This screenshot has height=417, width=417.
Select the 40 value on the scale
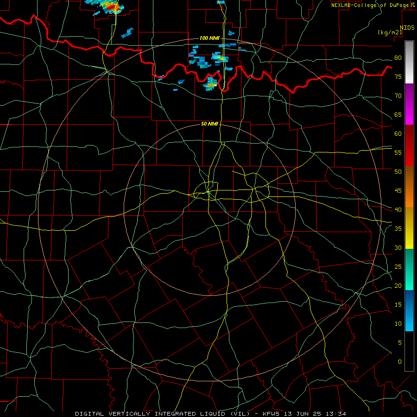[x=398, y=209]
